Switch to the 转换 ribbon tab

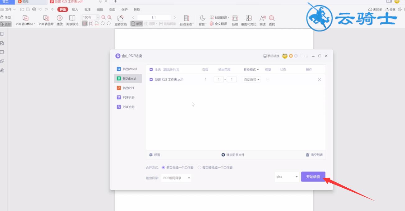point(137,10)
